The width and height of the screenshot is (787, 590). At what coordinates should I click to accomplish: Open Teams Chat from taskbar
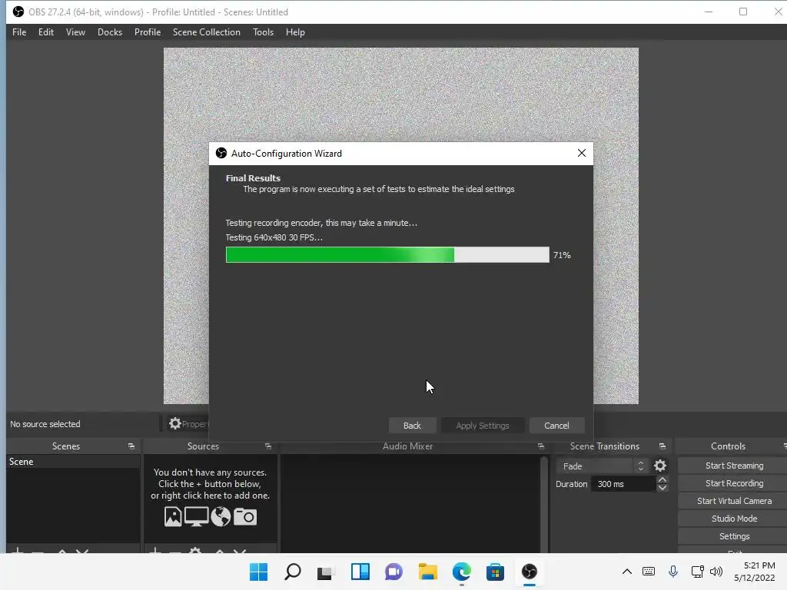point(393,572)
